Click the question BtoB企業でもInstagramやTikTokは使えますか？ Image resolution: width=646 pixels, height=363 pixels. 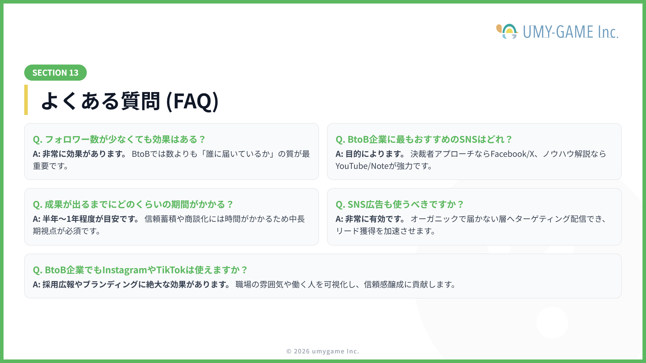(x=140, y=270)
